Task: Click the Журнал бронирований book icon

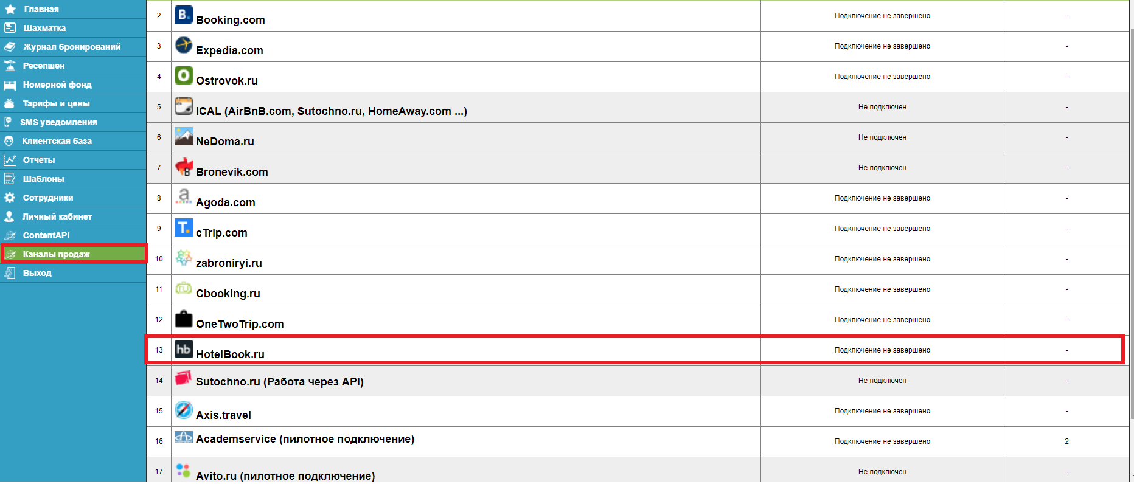Action: [x=10, y=47]
